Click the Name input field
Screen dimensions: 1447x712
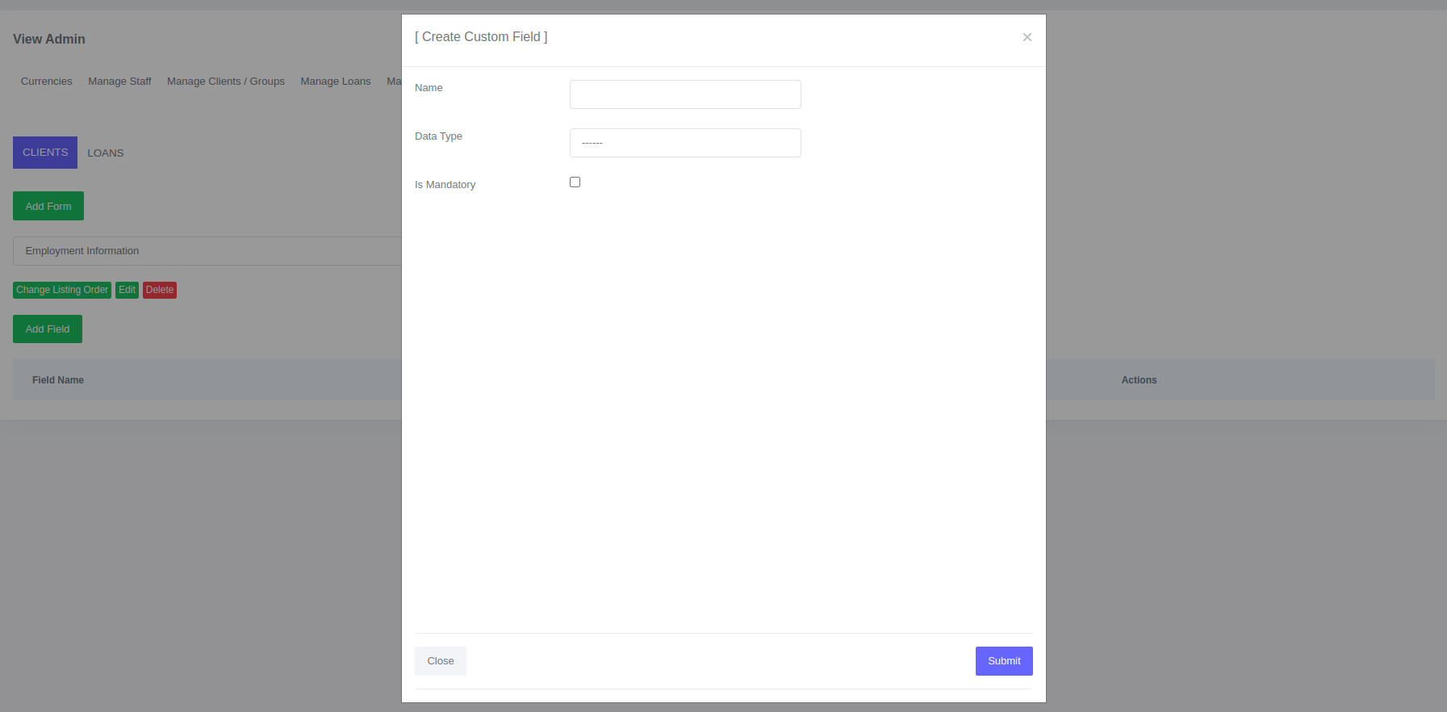click(685, 94)
